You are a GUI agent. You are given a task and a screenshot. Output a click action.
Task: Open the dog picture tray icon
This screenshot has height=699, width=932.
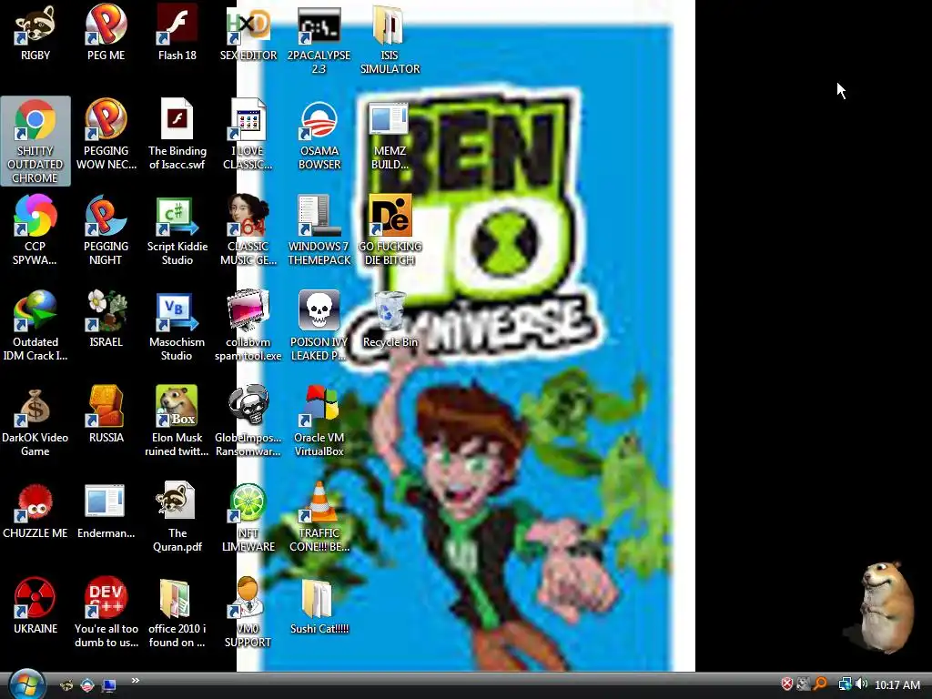pos(804,684)
